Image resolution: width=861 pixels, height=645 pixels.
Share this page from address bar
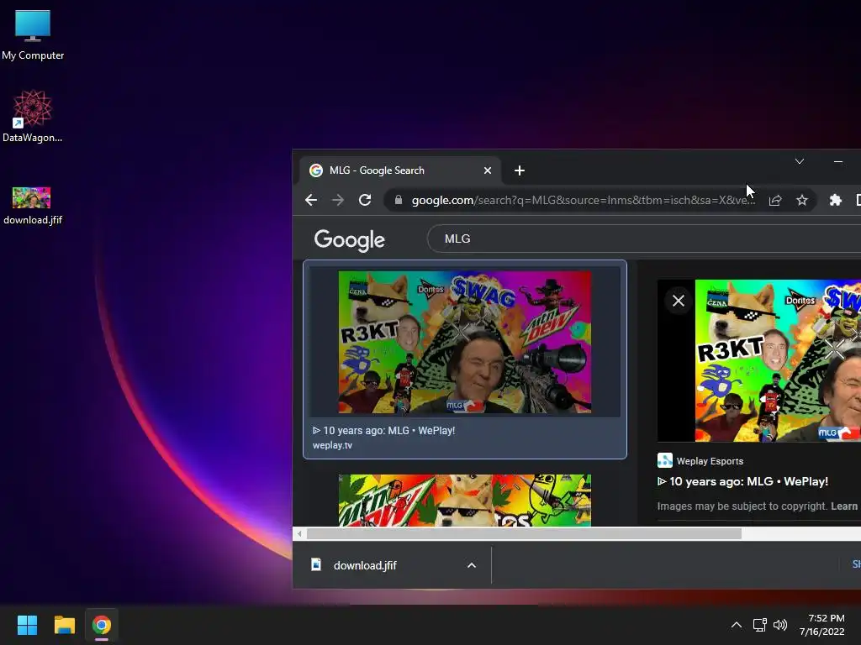pyautogui.click(x=774, y=200)
